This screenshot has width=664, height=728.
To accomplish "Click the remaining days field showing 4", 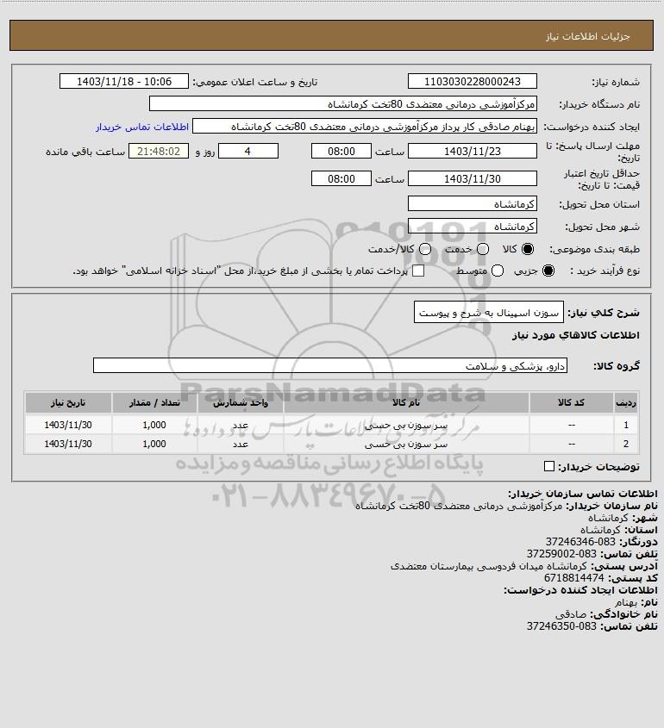I will (248, 152).
